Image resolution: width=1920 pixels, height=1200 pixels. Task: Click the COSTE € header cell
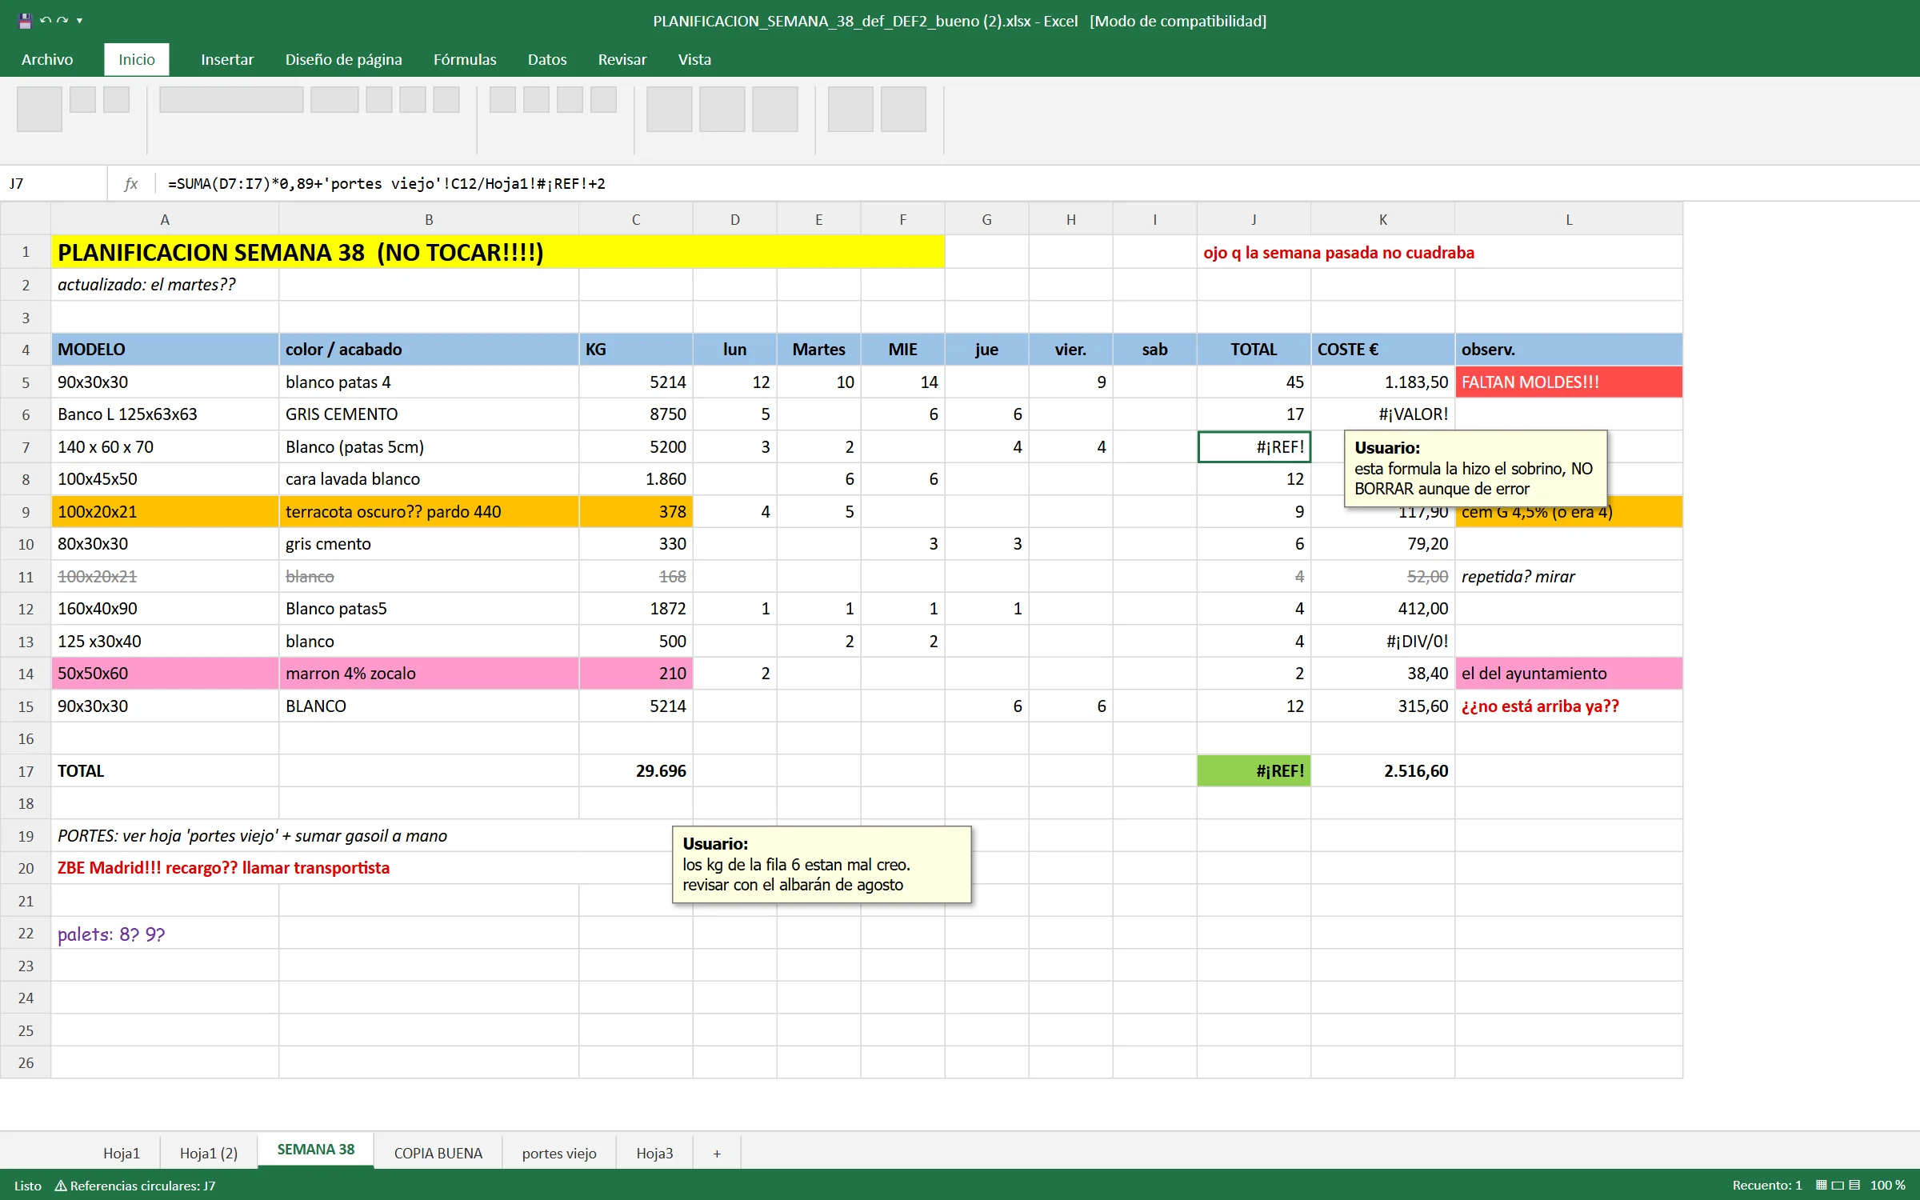click(x=1382, y=350)
